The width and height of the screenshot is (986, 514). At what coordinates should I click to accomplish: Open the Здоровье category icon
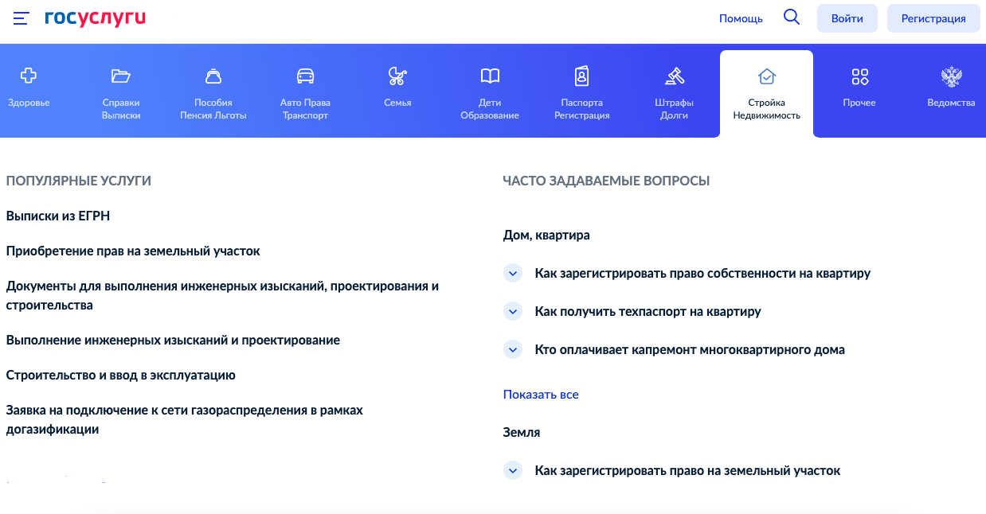(29, 76)
